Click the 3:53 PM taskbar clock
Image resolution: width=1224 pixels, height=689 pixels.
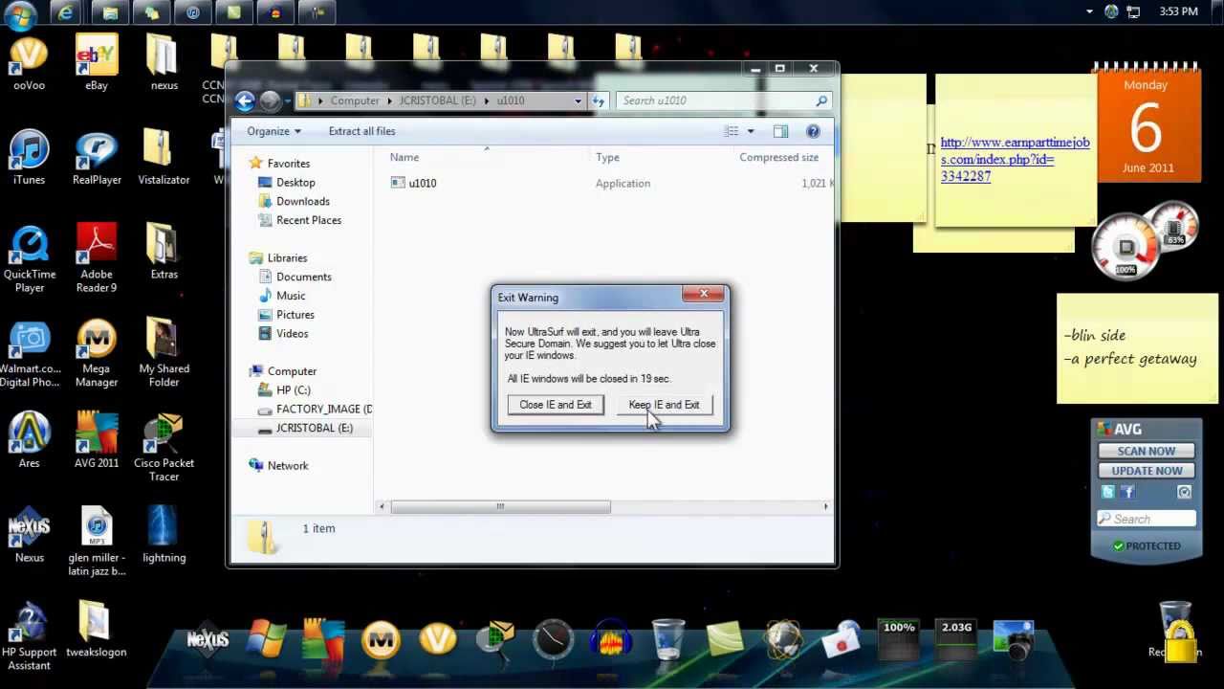[1178, 11]
